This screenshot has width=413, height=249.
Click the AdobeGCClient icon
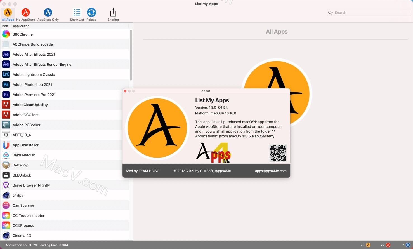pyautogui.click(x=6, y=115)
